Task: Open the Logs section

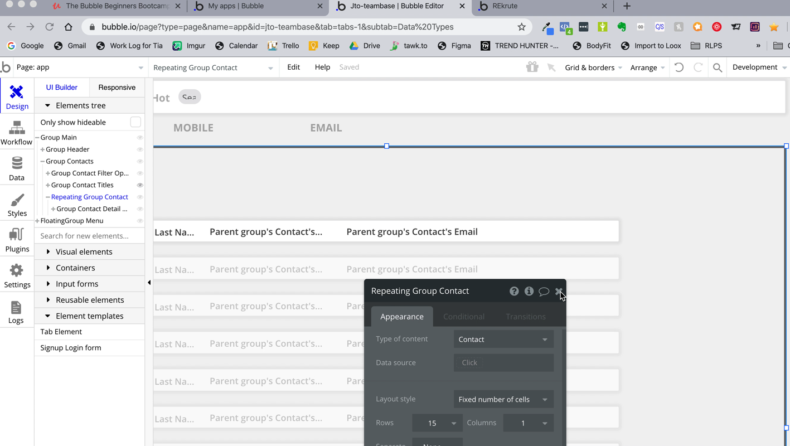Action: click(x=16, y=312)
